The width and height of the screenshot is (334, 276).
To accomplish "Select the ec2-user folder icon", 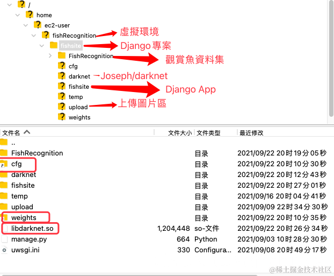I will click(38, 25).
